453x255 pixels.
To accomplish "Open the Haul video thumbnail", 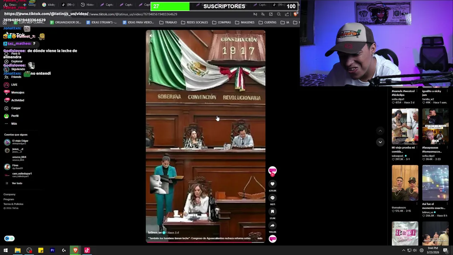I will (x=405, y=233).
